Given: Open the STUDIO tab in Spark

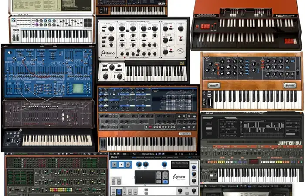Looking at the screenshot, I should 152,157.
